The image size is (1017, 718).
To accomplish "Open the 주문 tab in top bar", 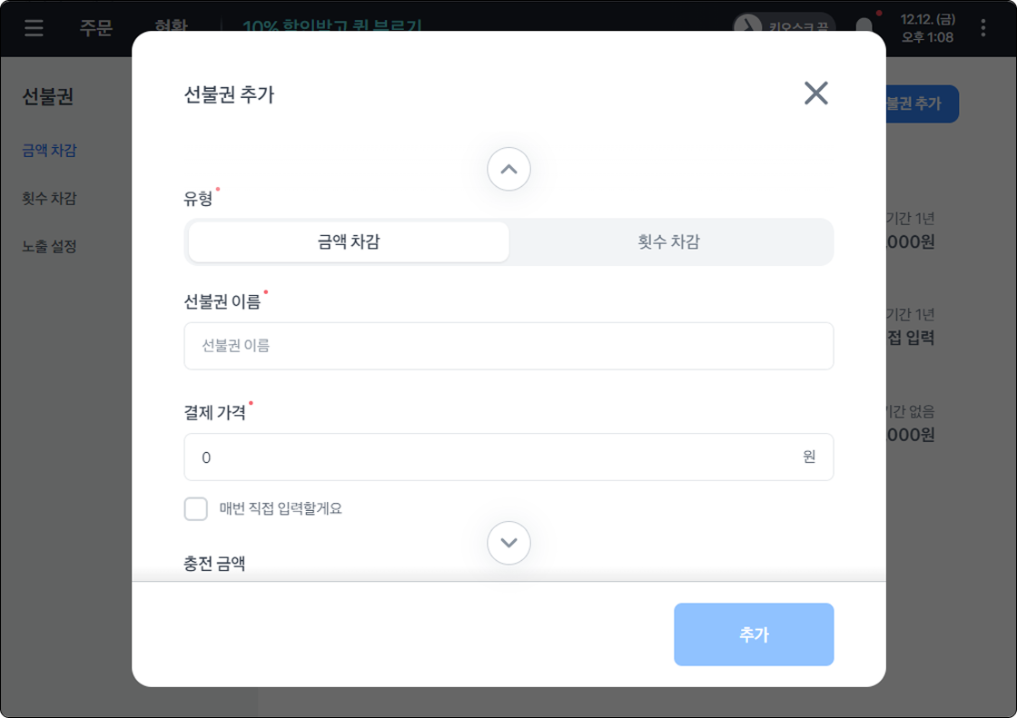I will pyautogui.click(x=95, y=27).
